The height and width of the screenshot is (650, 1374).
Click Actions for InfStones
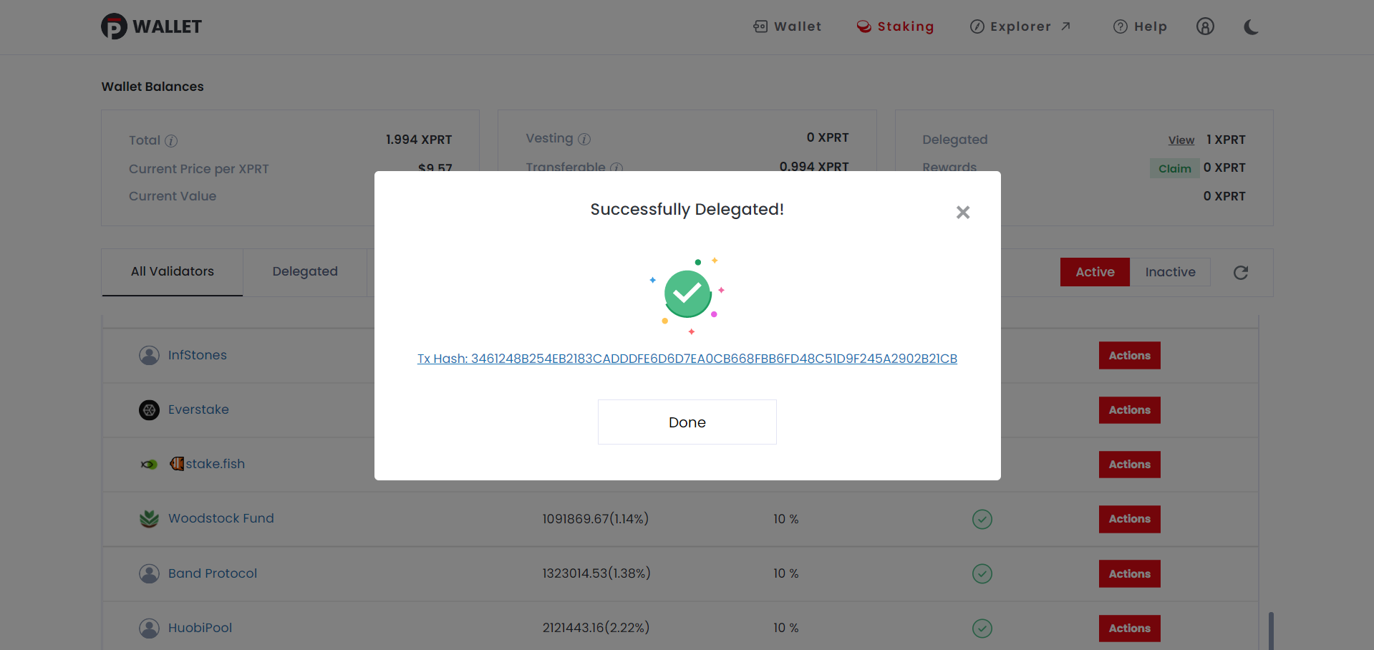pos(1129,355)
